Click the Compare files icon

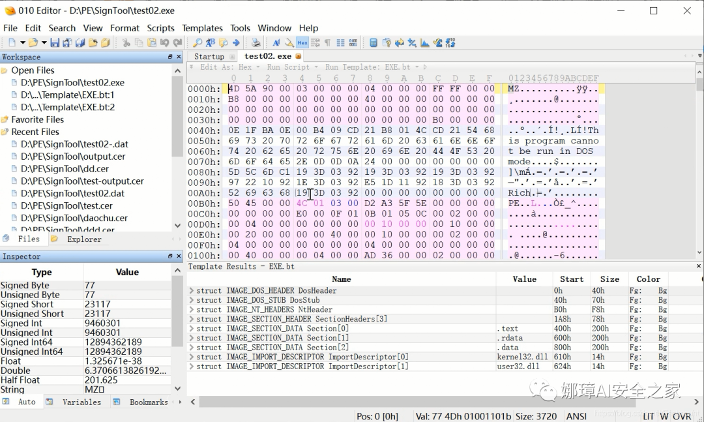tap(386, 42)
